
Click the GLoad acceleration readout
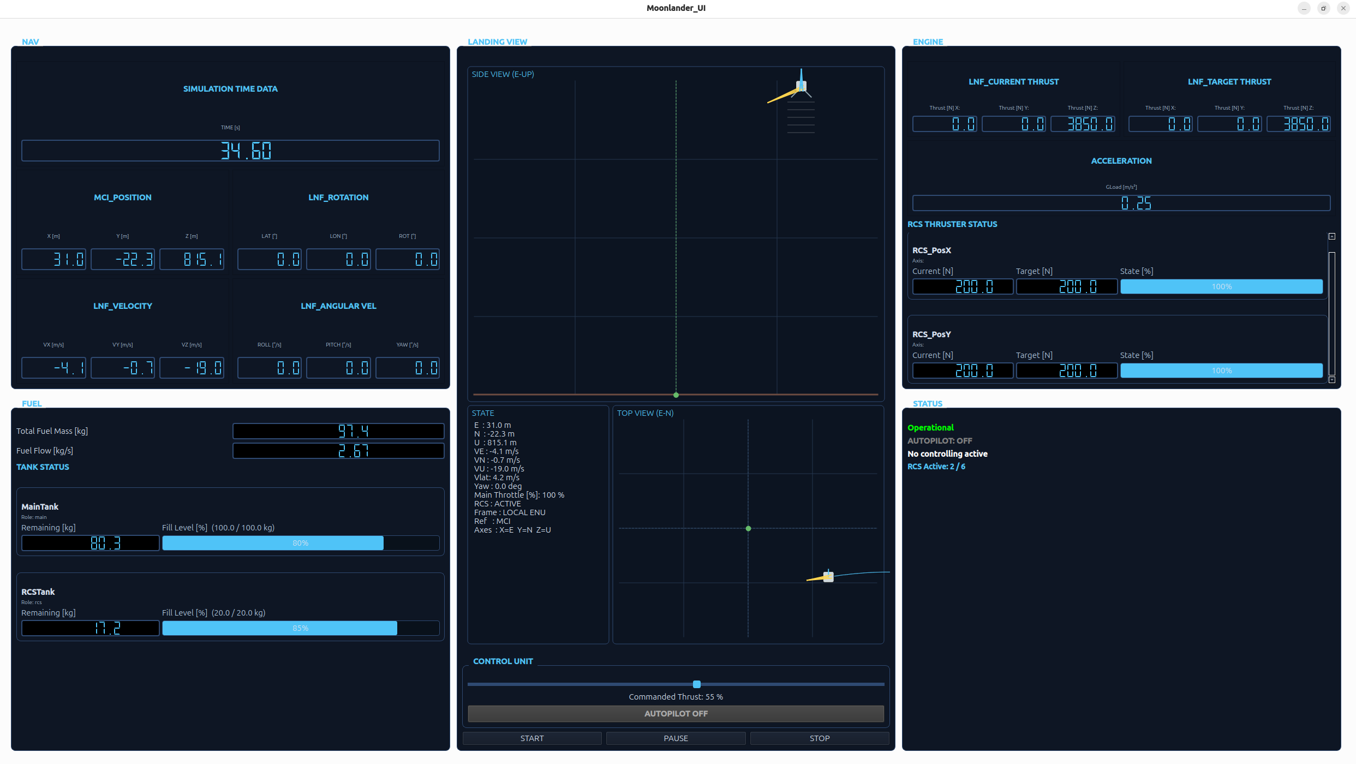click(x=1121, y=203)
